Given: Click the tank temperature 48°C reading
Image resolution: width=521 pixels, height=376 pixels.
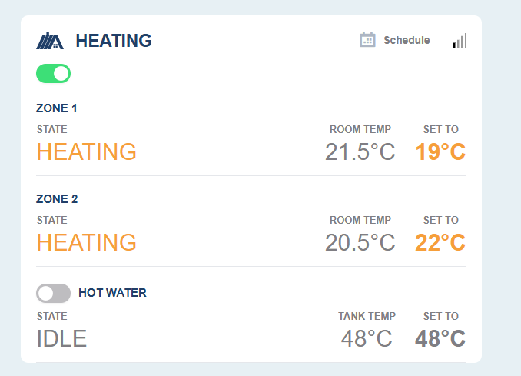Looking at the screenshot, I should tap(367, 338).
